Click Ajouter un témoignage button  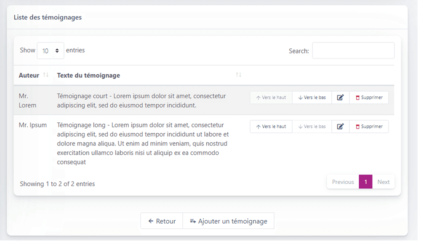pos(228,221)
